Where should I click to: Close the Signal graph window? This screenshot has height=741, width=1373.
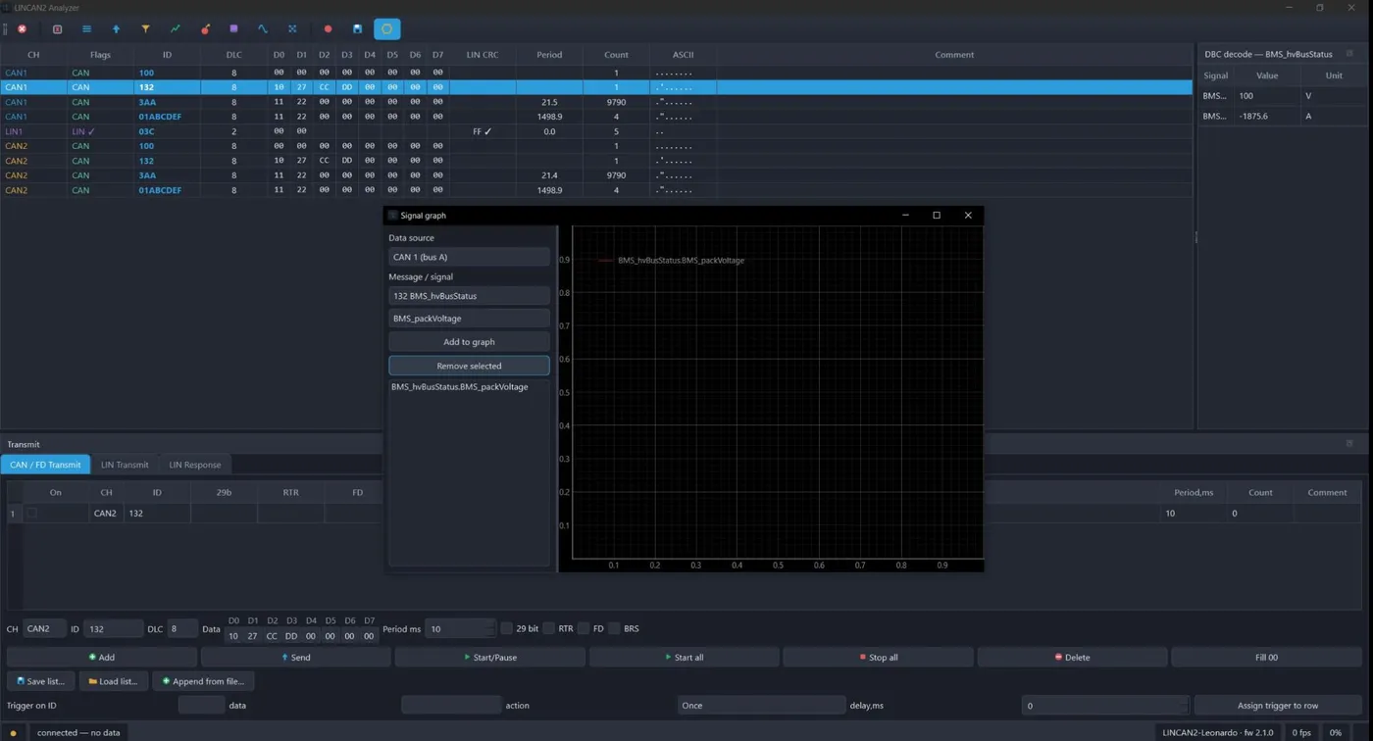[x=968, y=215]
